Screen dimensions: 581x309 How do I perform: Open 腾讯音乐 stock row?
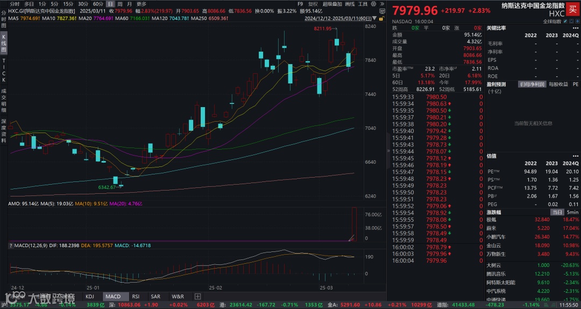(x=533, y=274)
